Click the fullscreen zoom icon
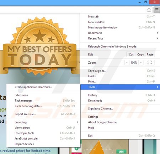 point(150,63)
